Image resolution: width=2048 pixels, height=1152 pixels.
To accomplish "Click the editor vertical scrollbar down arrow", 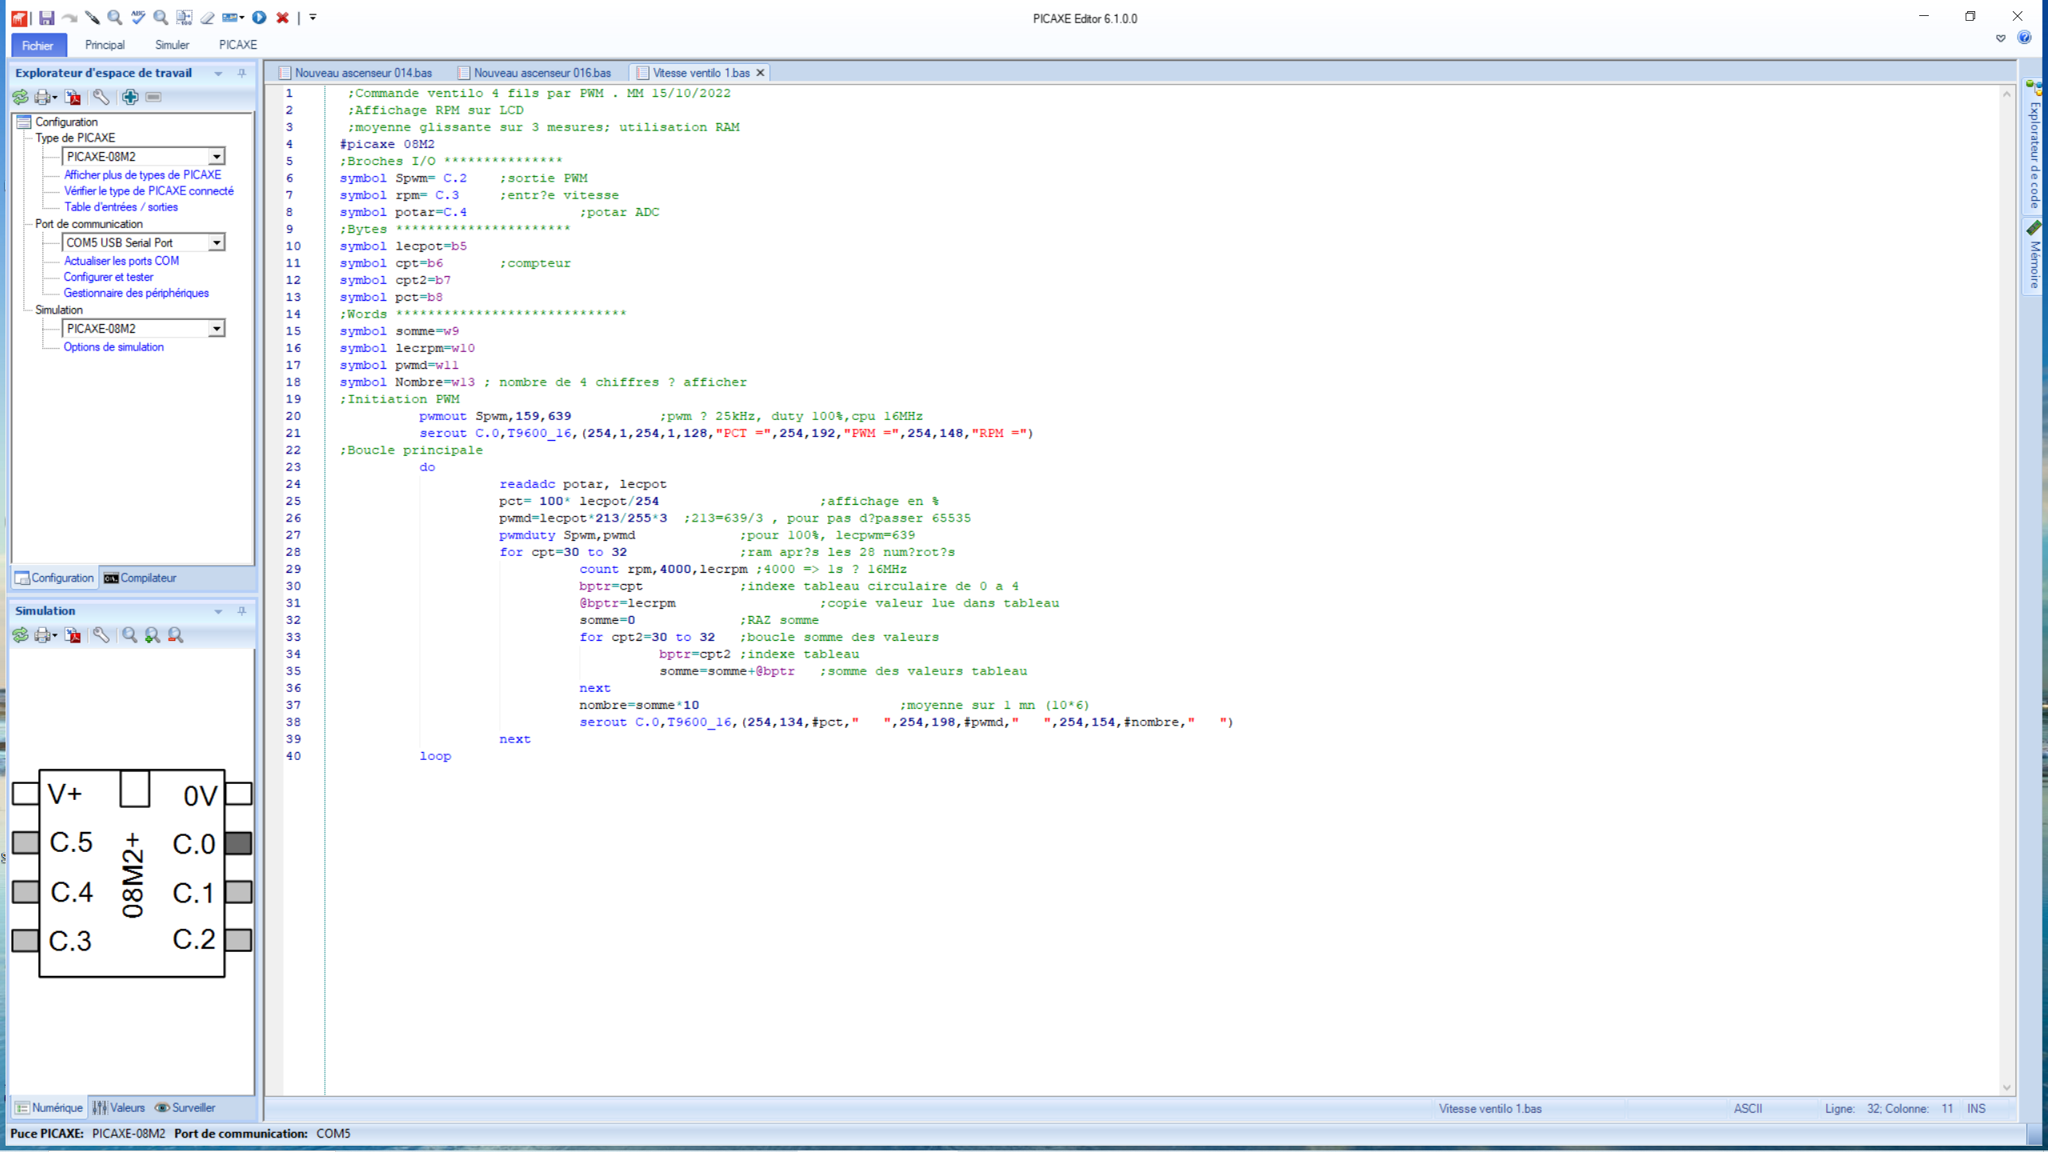I will pyautogui.click(x=2006, y=1087).
